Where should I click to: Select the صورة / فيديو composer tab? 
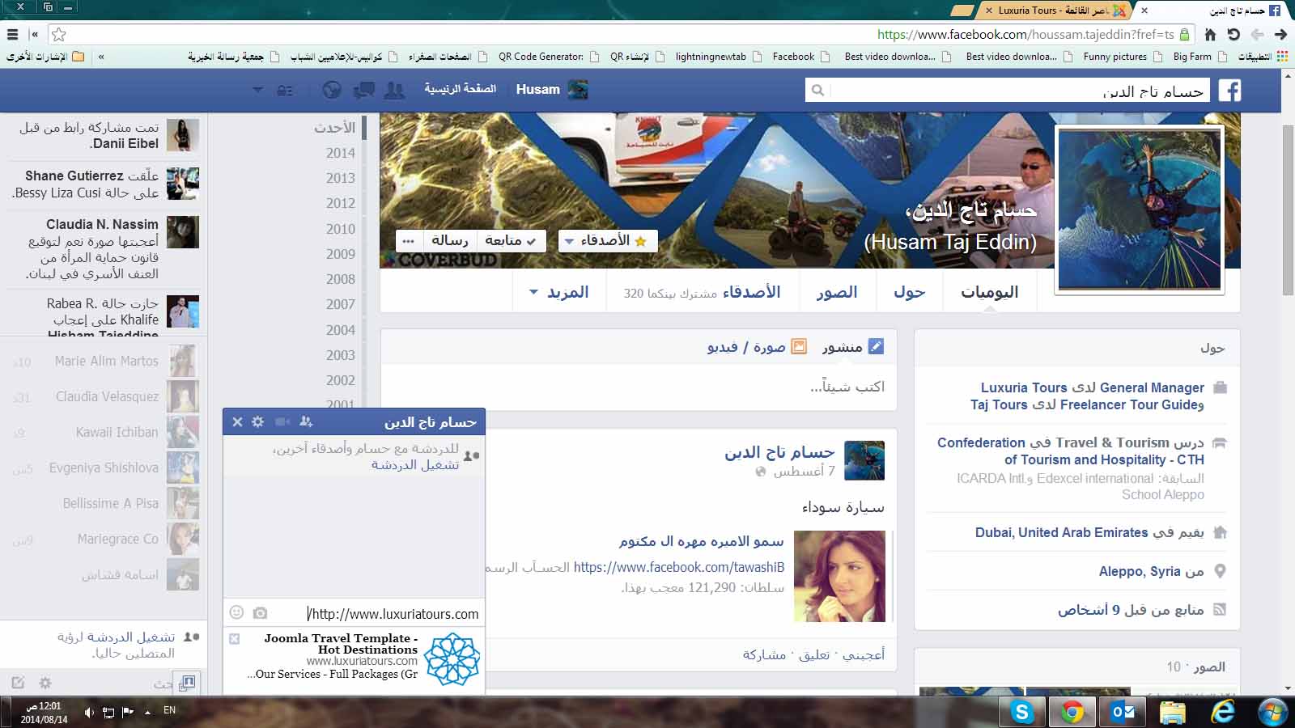757,347
